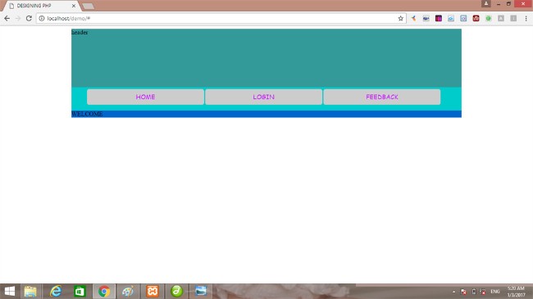
Task: Click the light blue eye extension icon
Action: [451, 18]
